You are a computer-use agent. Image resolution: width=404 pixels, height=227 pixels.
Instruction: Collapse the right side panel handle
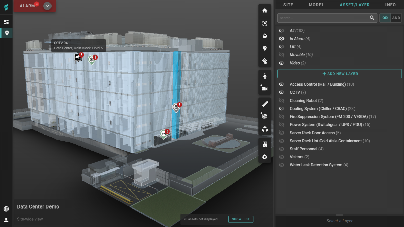[x=275, y=113]
